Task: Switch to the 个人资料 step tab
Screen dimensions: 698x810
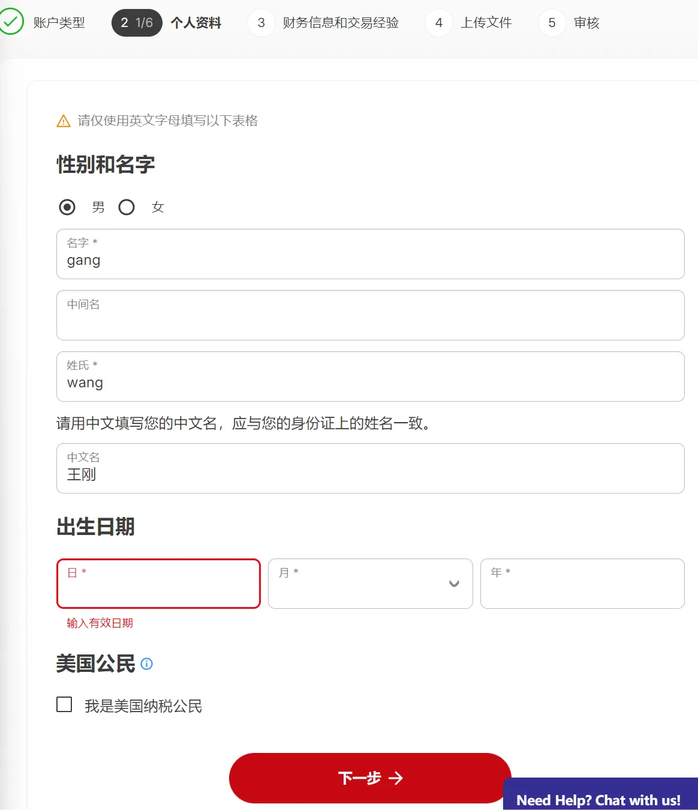Action: tap(197, 22)
